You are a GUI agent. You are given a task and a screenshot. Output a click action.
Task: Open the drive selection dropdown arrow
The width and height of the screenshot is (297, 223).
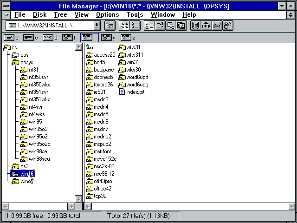tap(97, 26)
